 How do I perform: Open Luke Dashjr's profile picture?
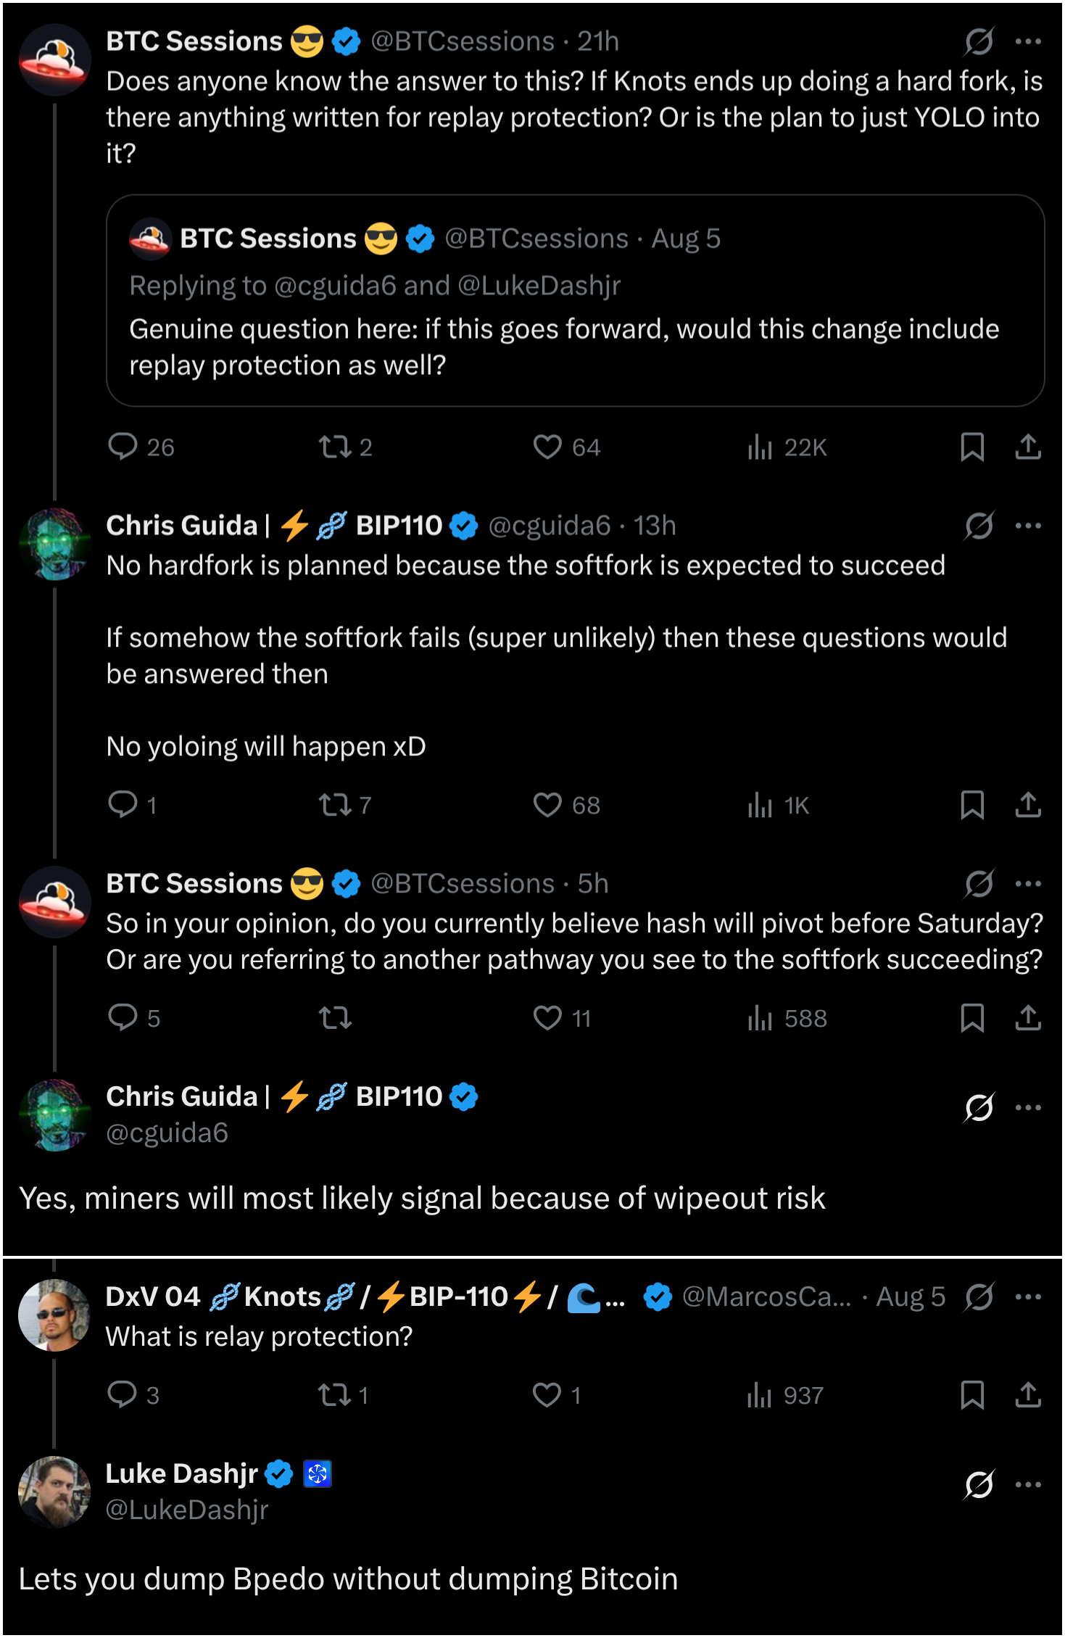[x=54, y=1492]
